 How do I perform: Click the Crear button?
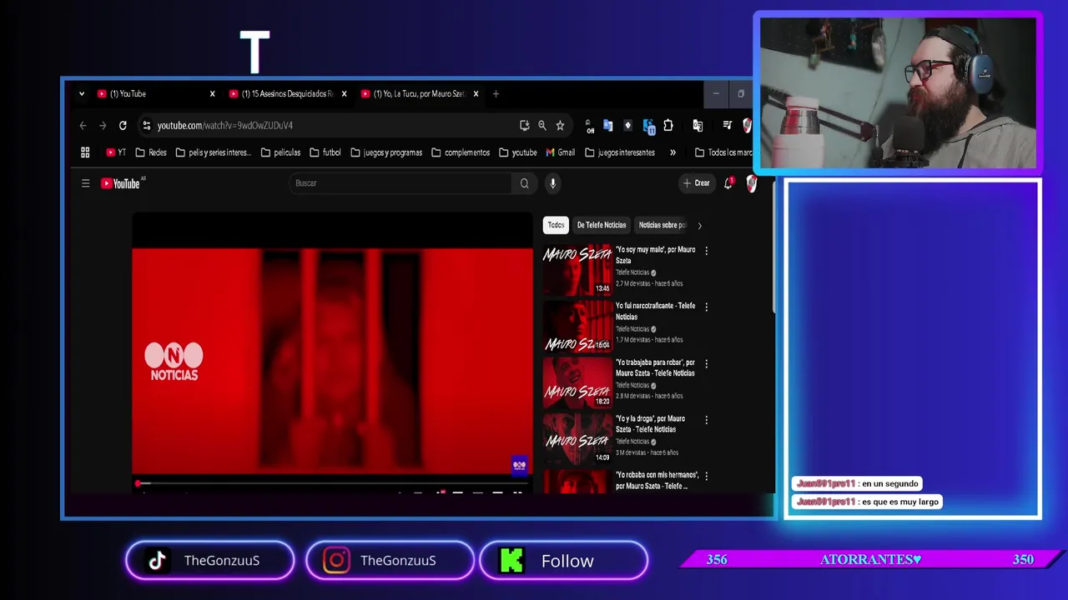point(696,183)
